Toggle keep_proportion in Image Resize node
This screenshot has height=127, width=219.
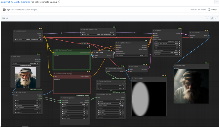coord(28,108)
